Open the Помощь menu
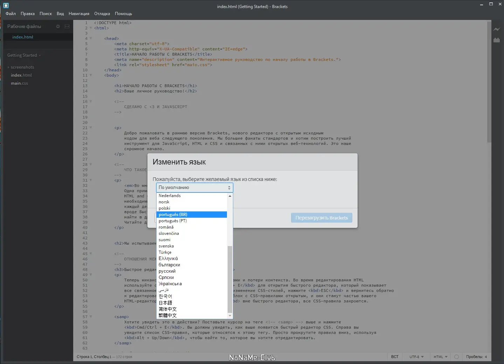The height and width of the screenshot is (364, 504). coord(123,14)
